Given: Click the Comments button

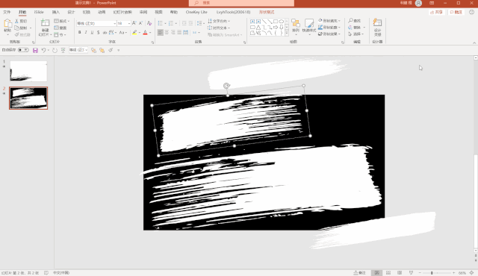Looking at the screenshot, I should tap(456, 12).
